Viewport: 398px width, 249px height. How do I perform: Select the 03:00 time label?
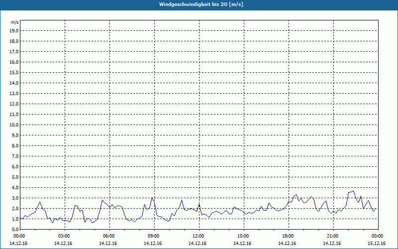click(x=64, y=236)
